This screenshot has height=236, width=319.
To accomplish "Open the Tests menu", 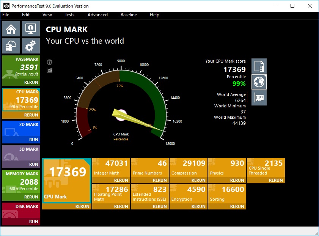I will click(x=69, y=15).
